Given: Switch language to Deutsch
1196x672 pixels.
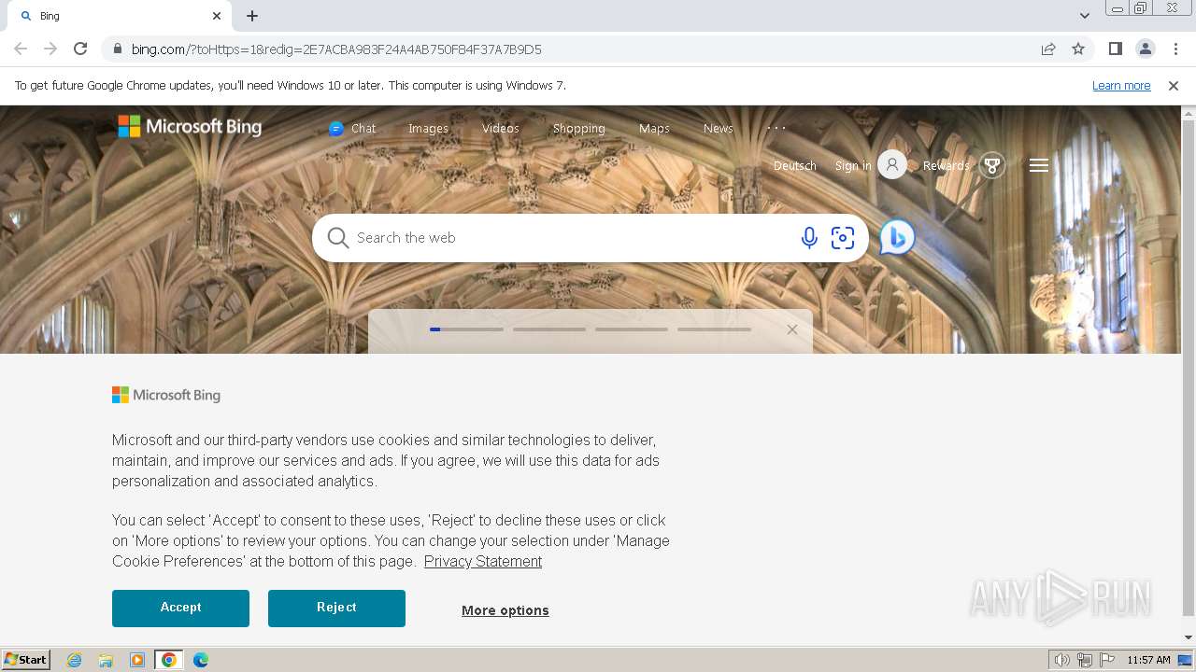Looking at the screenshot, I should [x=794, y=166].
